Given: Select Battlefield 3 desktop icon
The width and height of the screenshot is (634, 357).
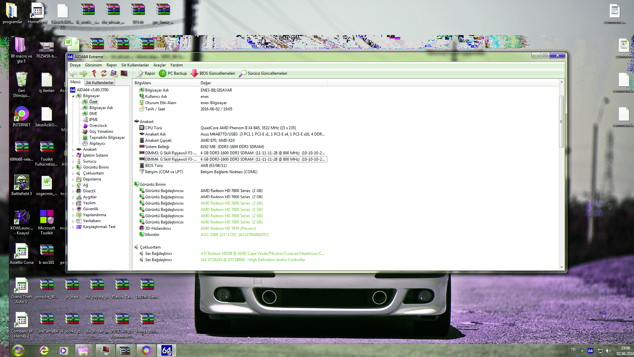Looking at the screenshot, I should click(x=21, y=185).
